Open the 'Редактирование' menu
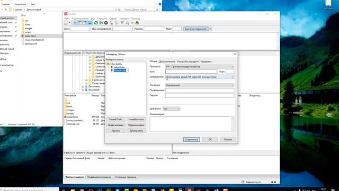339x191 pixels. (80, 19)
